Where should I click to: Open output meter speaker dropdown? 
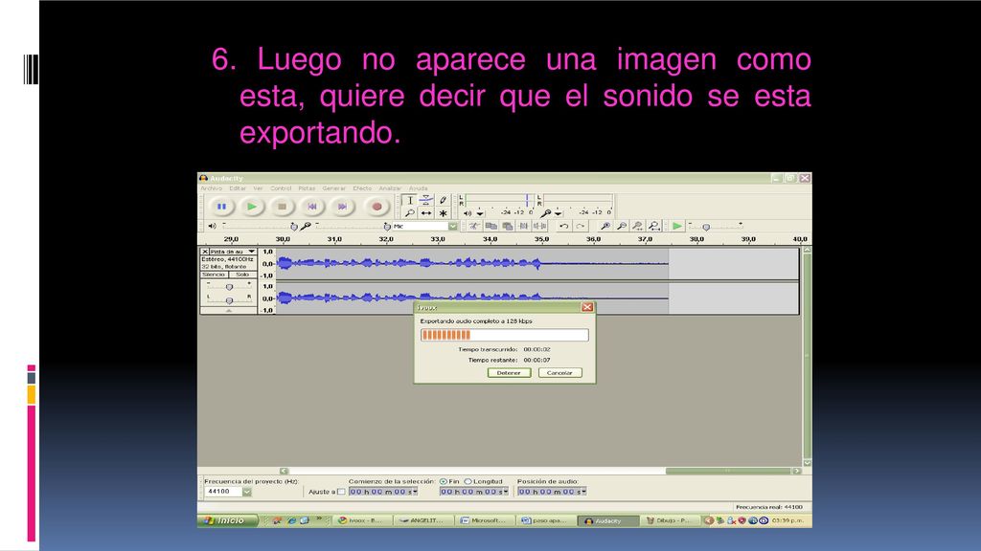coord(480,213)
